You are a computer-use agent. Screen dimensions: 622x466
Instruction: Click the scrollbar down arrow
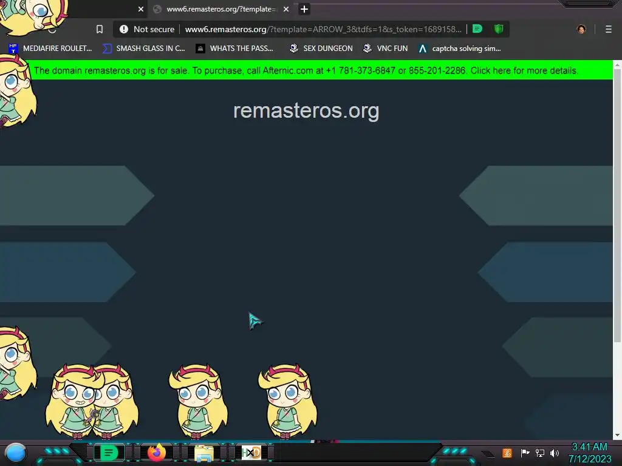click(617, 435)
